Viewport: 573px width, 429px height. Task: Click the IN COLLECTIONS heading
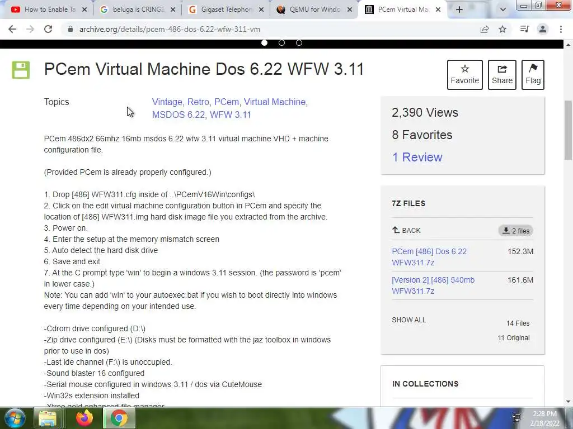(425, 384)
